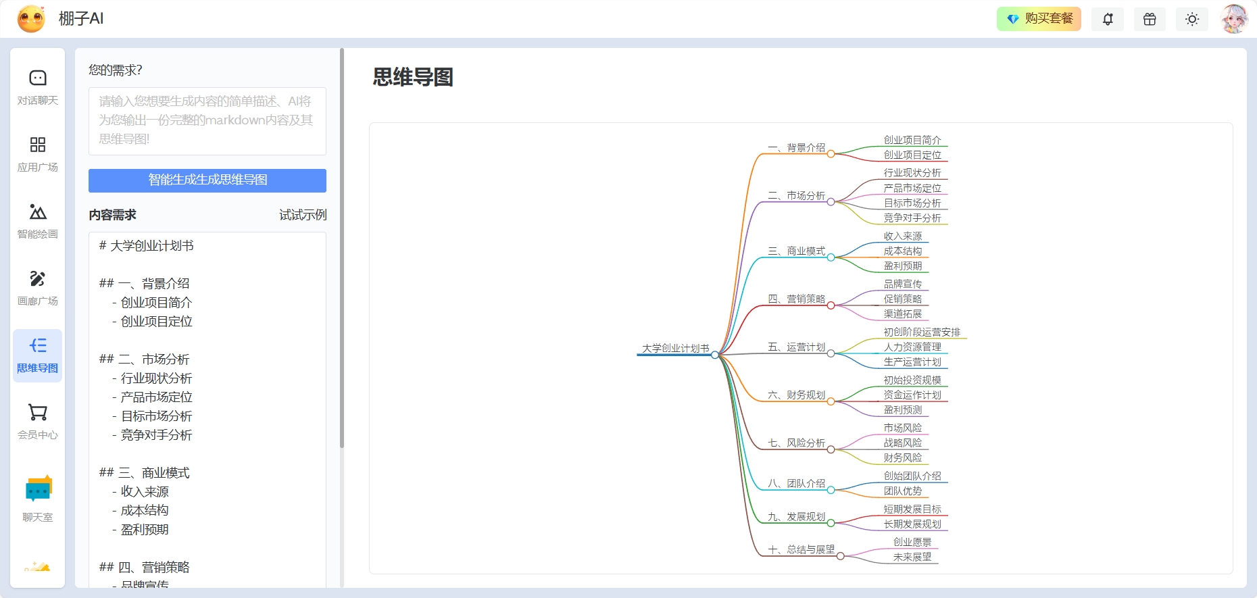Open the notification bell
This screenshot has height=598, width=1257.
tap(1108, 19)
